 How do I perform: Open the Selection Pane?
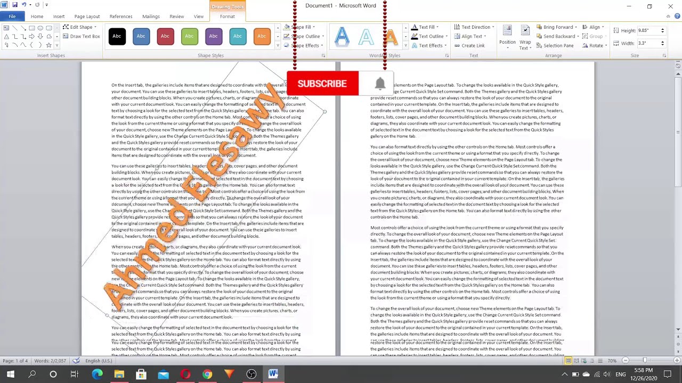click(555, 46)
